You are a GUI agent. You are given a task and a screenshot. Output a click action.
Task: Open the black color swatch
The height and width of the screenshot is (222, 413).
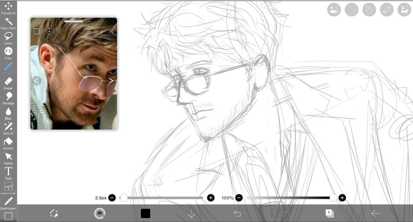point(146,213)
